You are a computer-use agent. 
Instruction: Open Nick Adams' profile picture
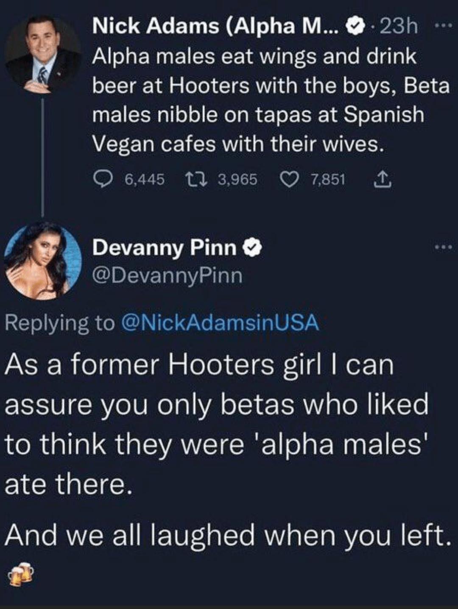point(42,54)
